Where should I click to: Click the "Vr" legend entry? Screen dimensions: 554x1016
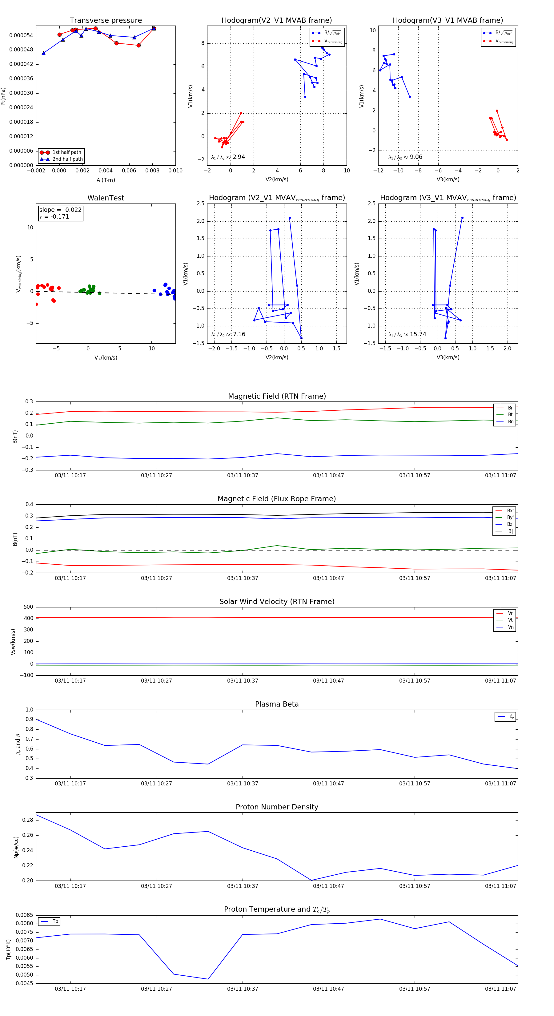click(x=505, y=613)
